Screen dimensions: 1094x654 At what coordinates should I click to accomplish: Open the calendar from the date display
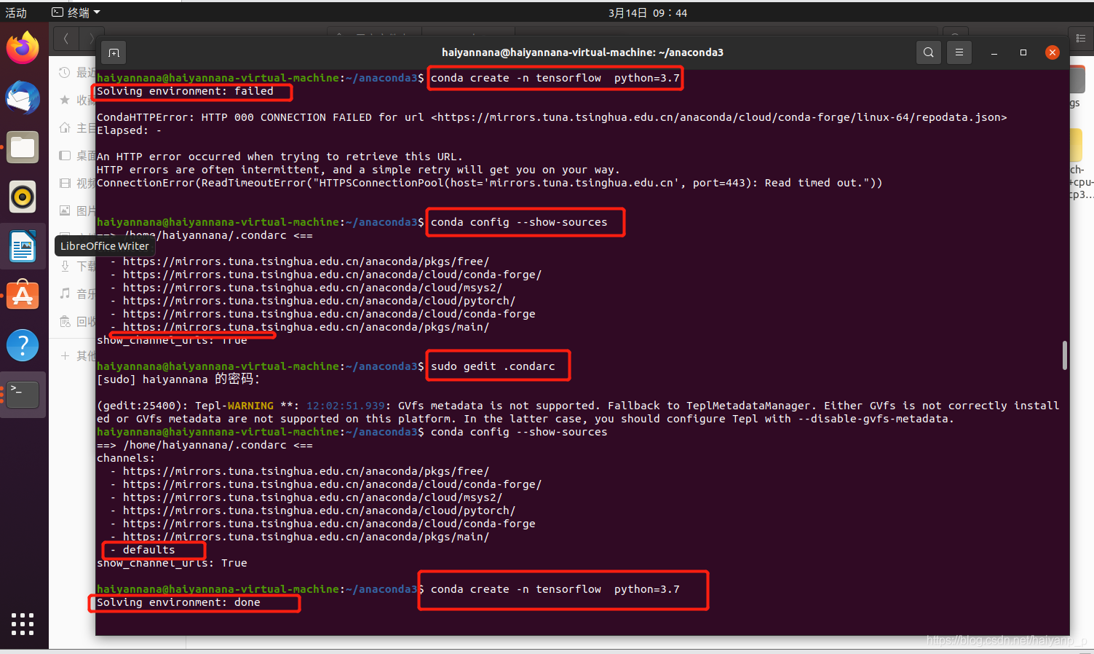[x=647, y=12]
